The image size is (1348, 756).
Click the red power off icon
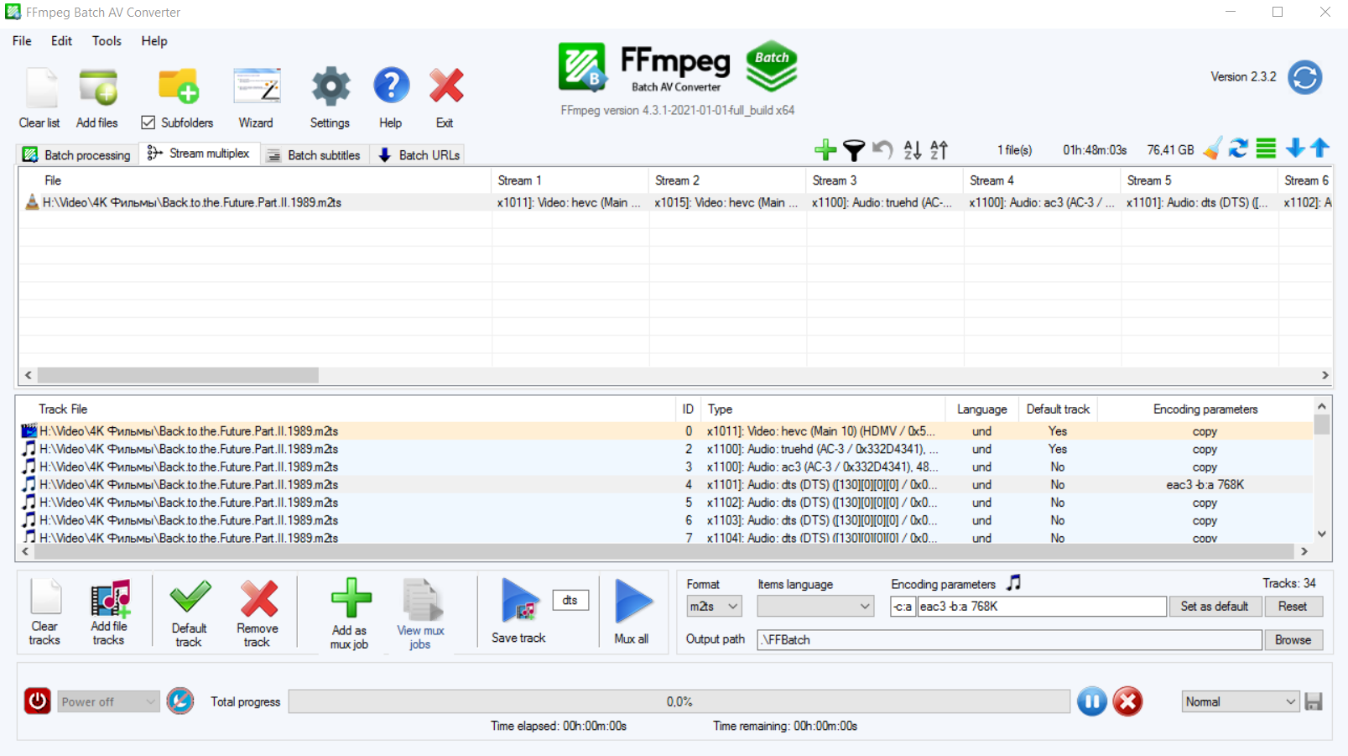[x=38, y=701]
